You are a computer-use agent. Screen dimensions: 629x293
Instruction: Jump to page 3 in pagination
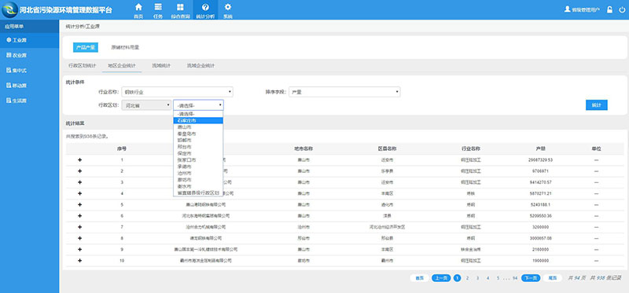pos(477,278)
